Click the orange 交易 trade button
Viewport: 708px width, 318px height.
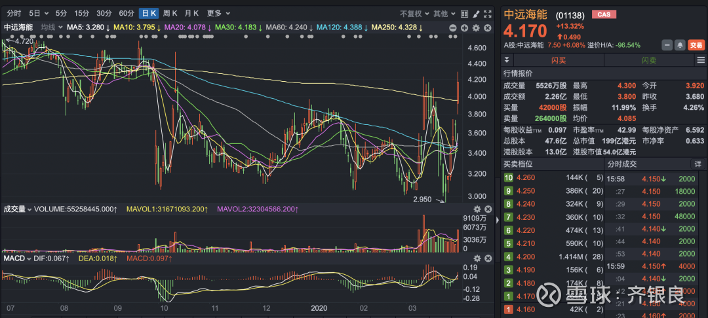tap(696, 45)
